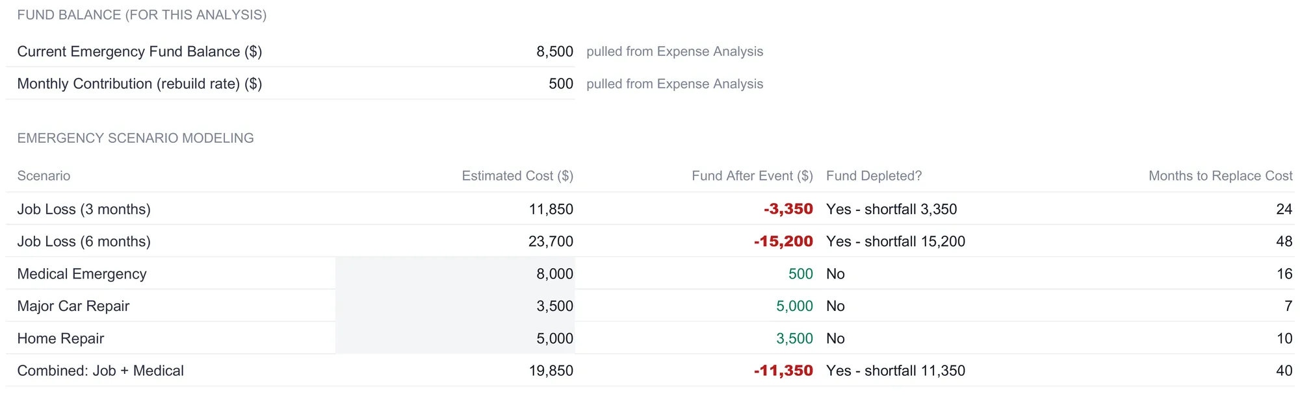Click 'Current Emergency Fund Balance ($)' label
The width and height of the screenshot is (1300, 396).
coord(140,51)
